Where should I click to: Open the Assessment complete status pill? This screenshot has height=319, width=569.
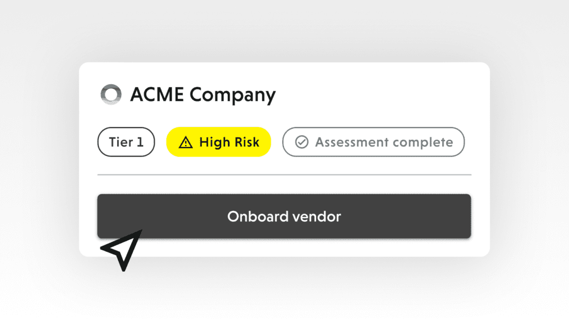[x=373, y=143]
